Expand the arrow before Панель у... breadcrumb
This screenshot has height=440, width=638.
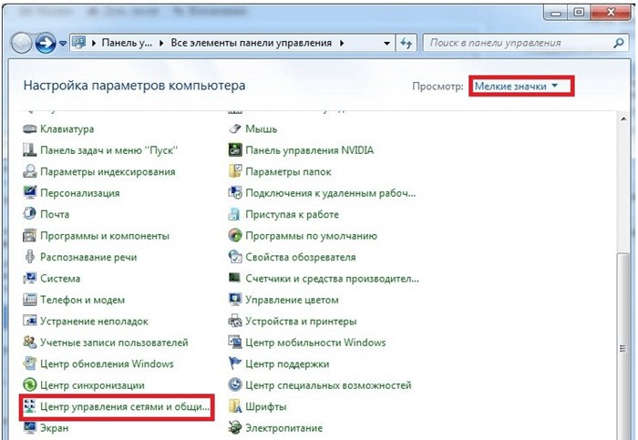pyautogui.click(x=94, y=43)
